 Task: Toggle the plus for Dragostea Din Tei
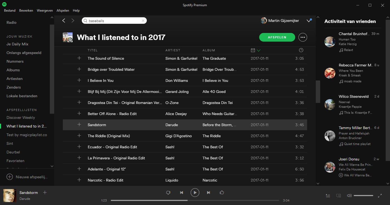pyautogui.click(x=79, y=102)
